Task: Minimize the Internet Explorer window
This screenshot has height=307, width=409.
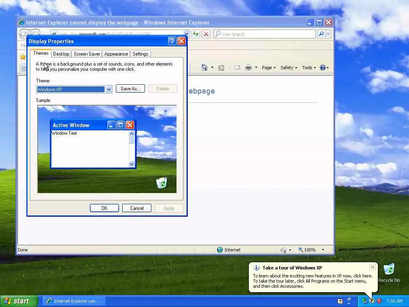Action: pos(310,22)
